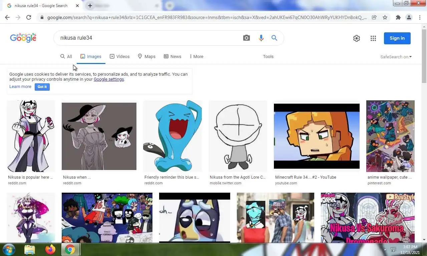
Task: Open the 'Nikusa when ...' reddit thumbnail
Action: [99, 136]
